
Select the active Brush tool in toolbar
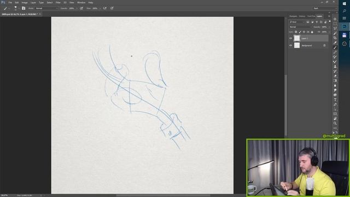point(335,48)
